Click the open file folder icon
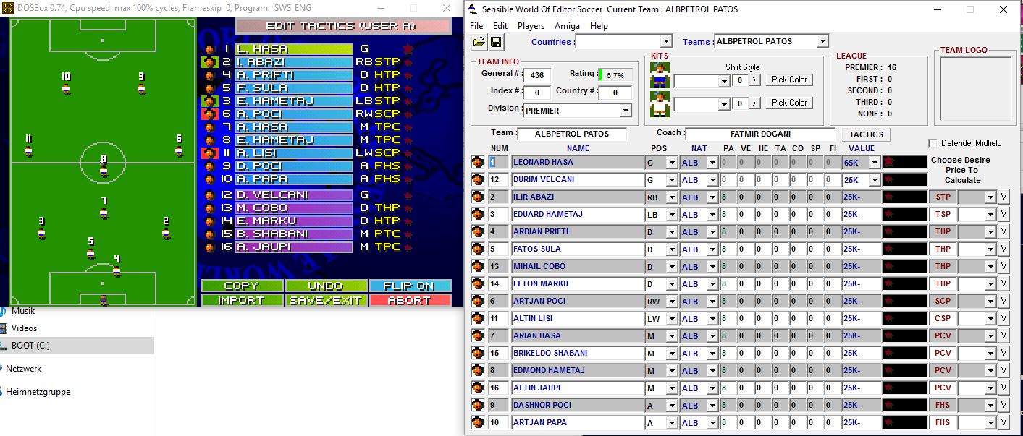Image resolution: width=1023 pixels, height=436 pixels. [479, 43]
